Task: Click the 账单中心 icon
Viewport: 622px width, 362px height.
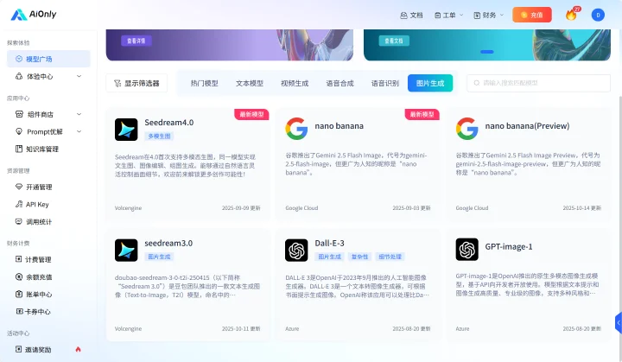Action: tap(19, 294)
